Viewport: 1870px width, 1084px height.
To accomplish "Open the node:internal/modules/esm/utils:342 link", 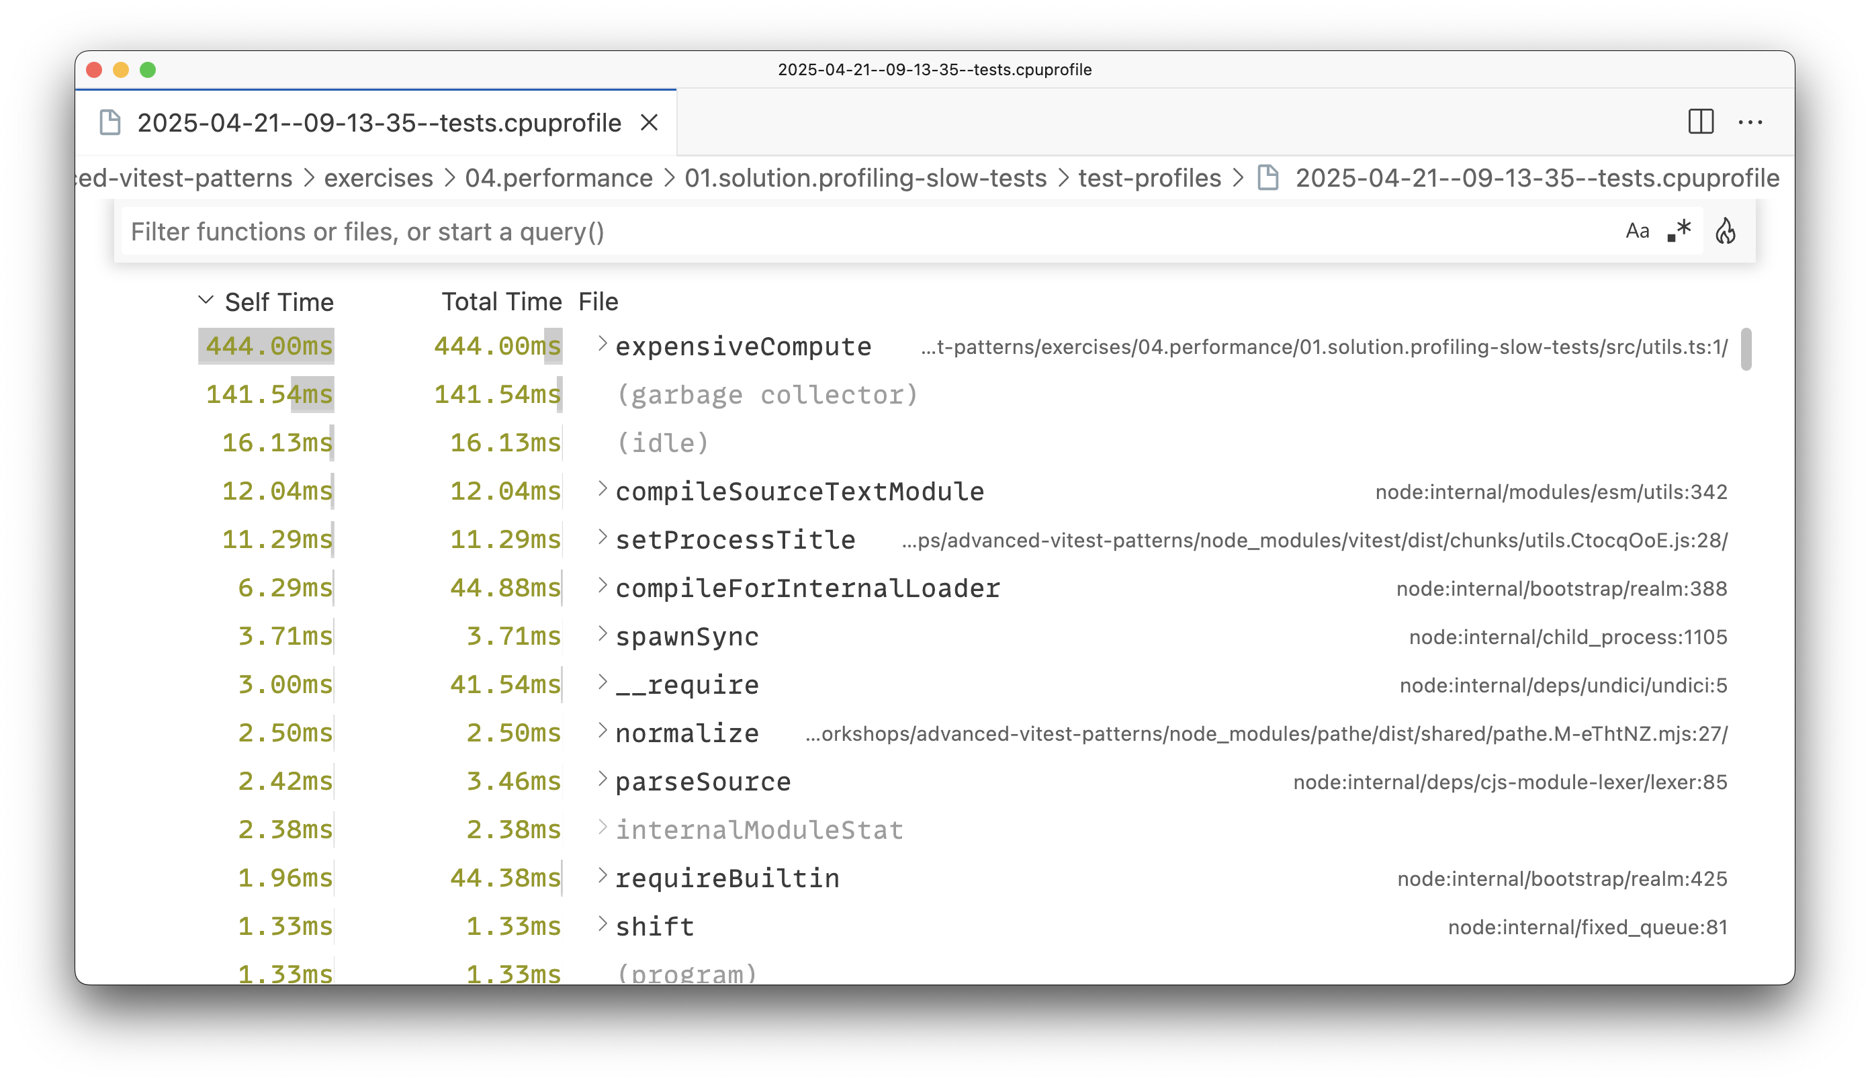I will point(1551,492).
